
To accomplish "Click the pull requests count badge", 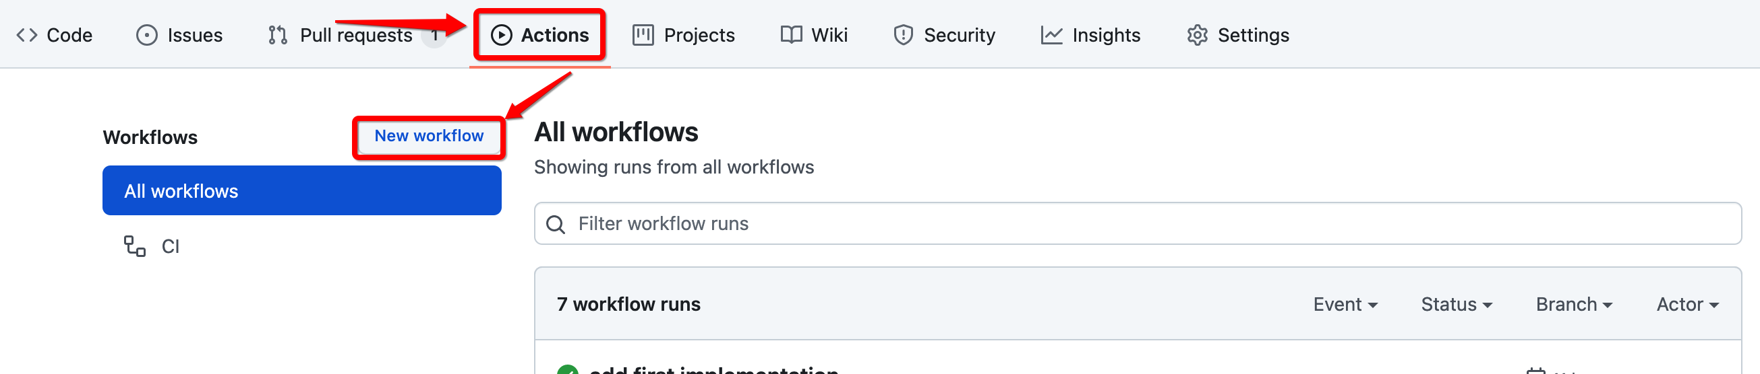I will click(434, 35).
